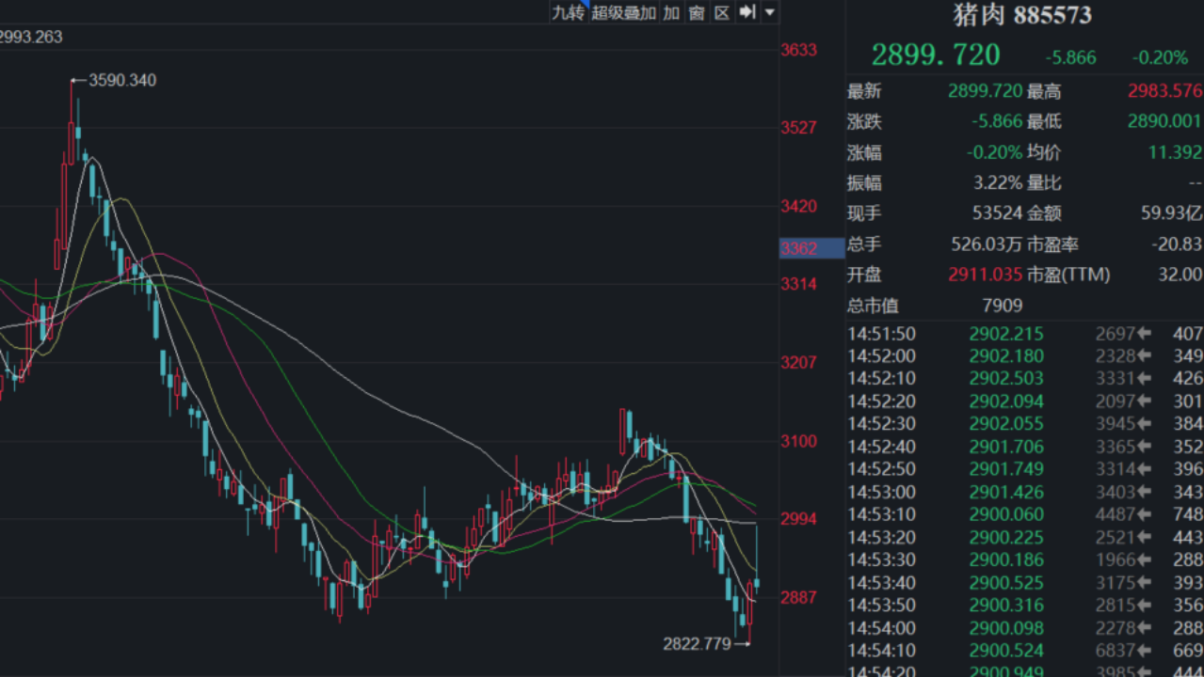Open the 超级叠加 overlay tool
1204x677 pixels.
click(623, 12)
